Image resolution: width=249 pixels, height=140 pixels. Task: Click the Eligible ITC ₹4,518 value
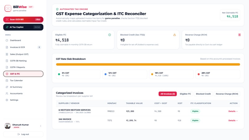click(62, 40)
